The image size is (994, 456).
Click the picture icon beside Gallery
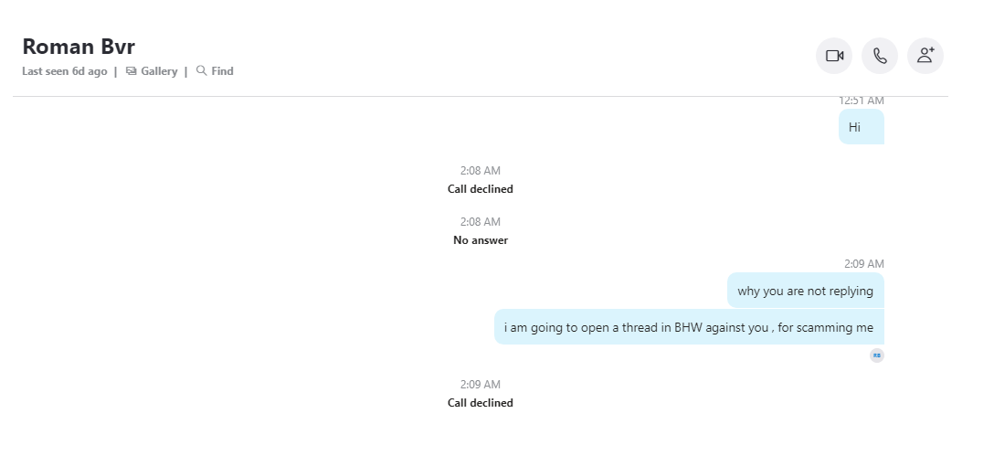[x=132, y=71]
